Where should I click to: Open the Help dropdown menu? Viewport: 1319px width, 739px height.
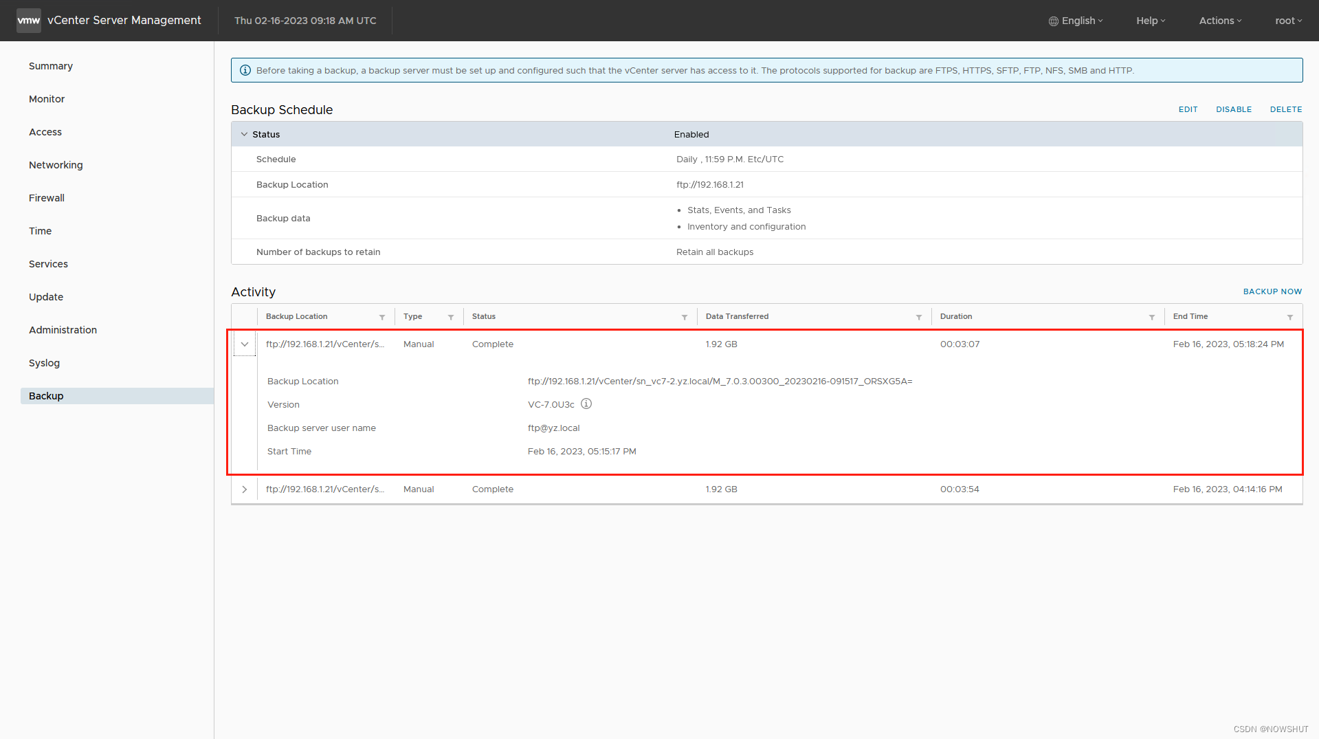click(1151, 21)
